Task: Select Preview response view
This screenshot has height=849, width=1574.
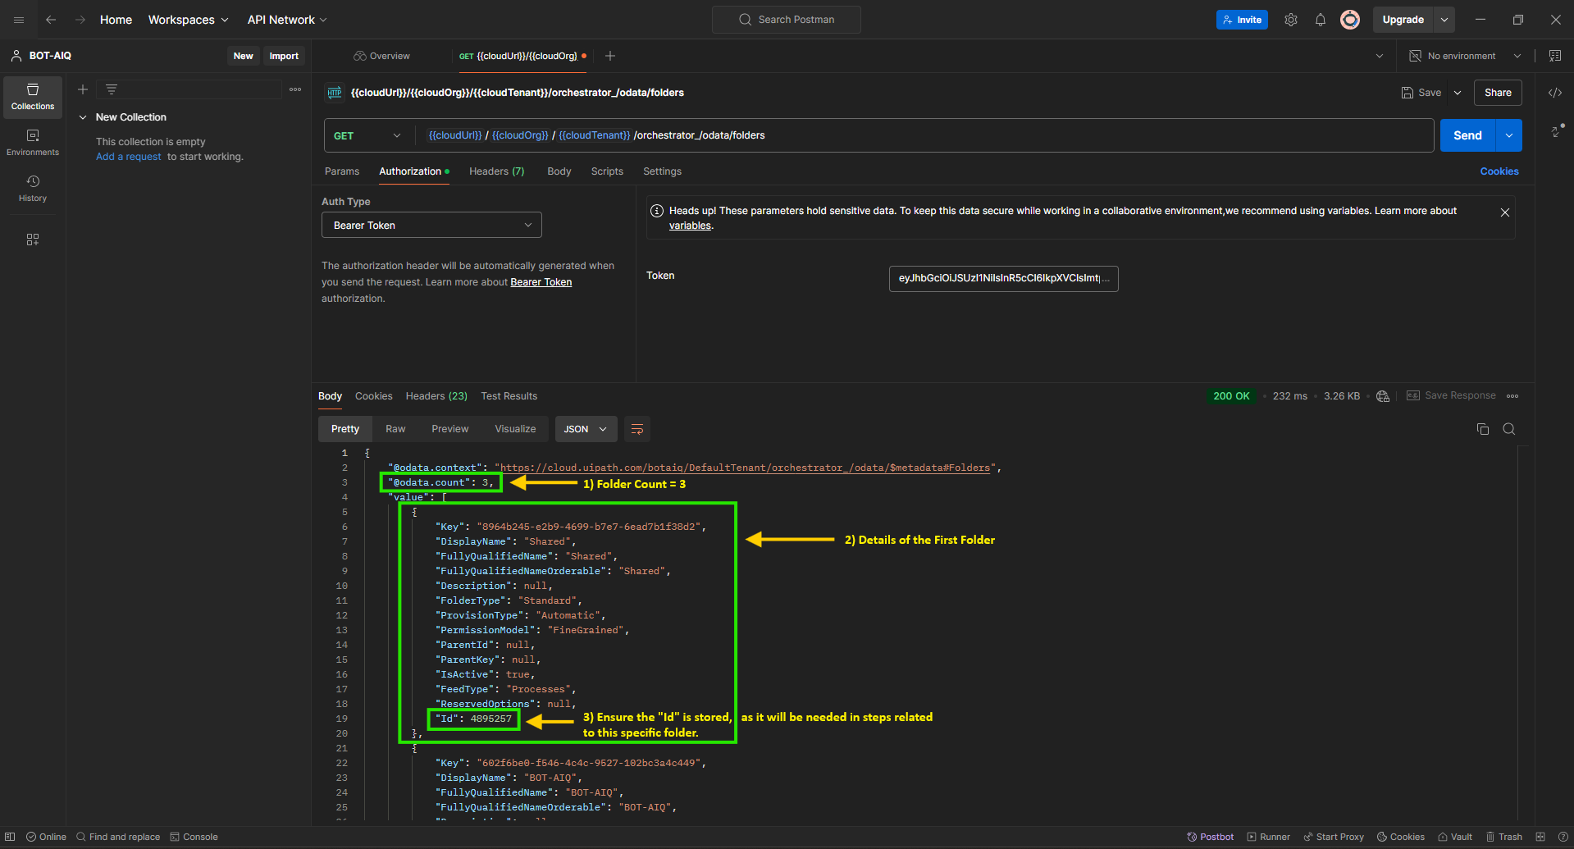Action: coord(450,429)
